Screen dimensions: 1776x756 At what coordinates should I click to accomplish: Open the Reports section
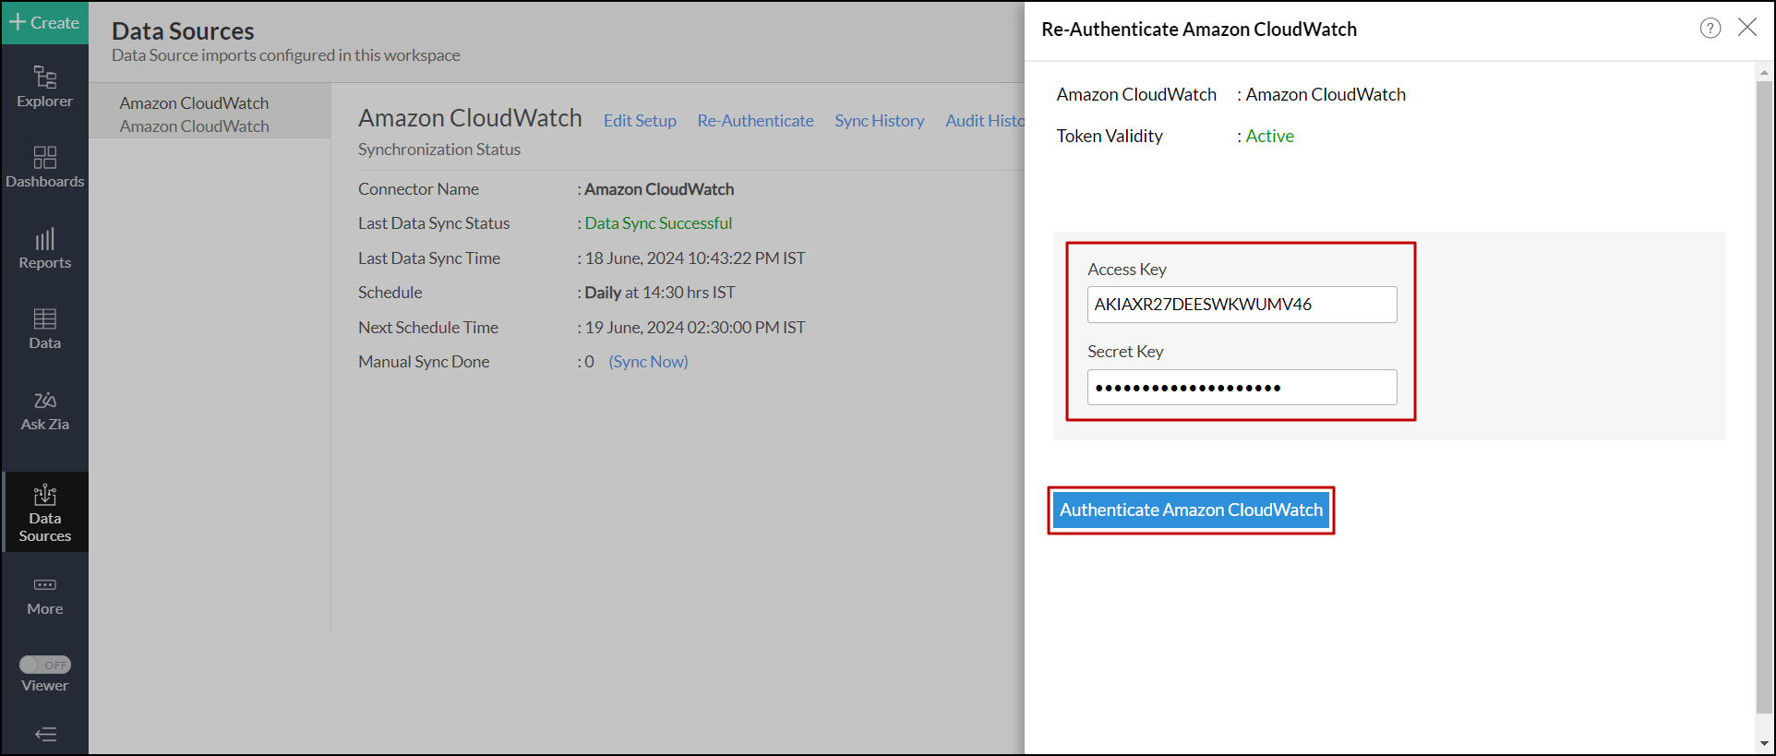pos(44,248)
